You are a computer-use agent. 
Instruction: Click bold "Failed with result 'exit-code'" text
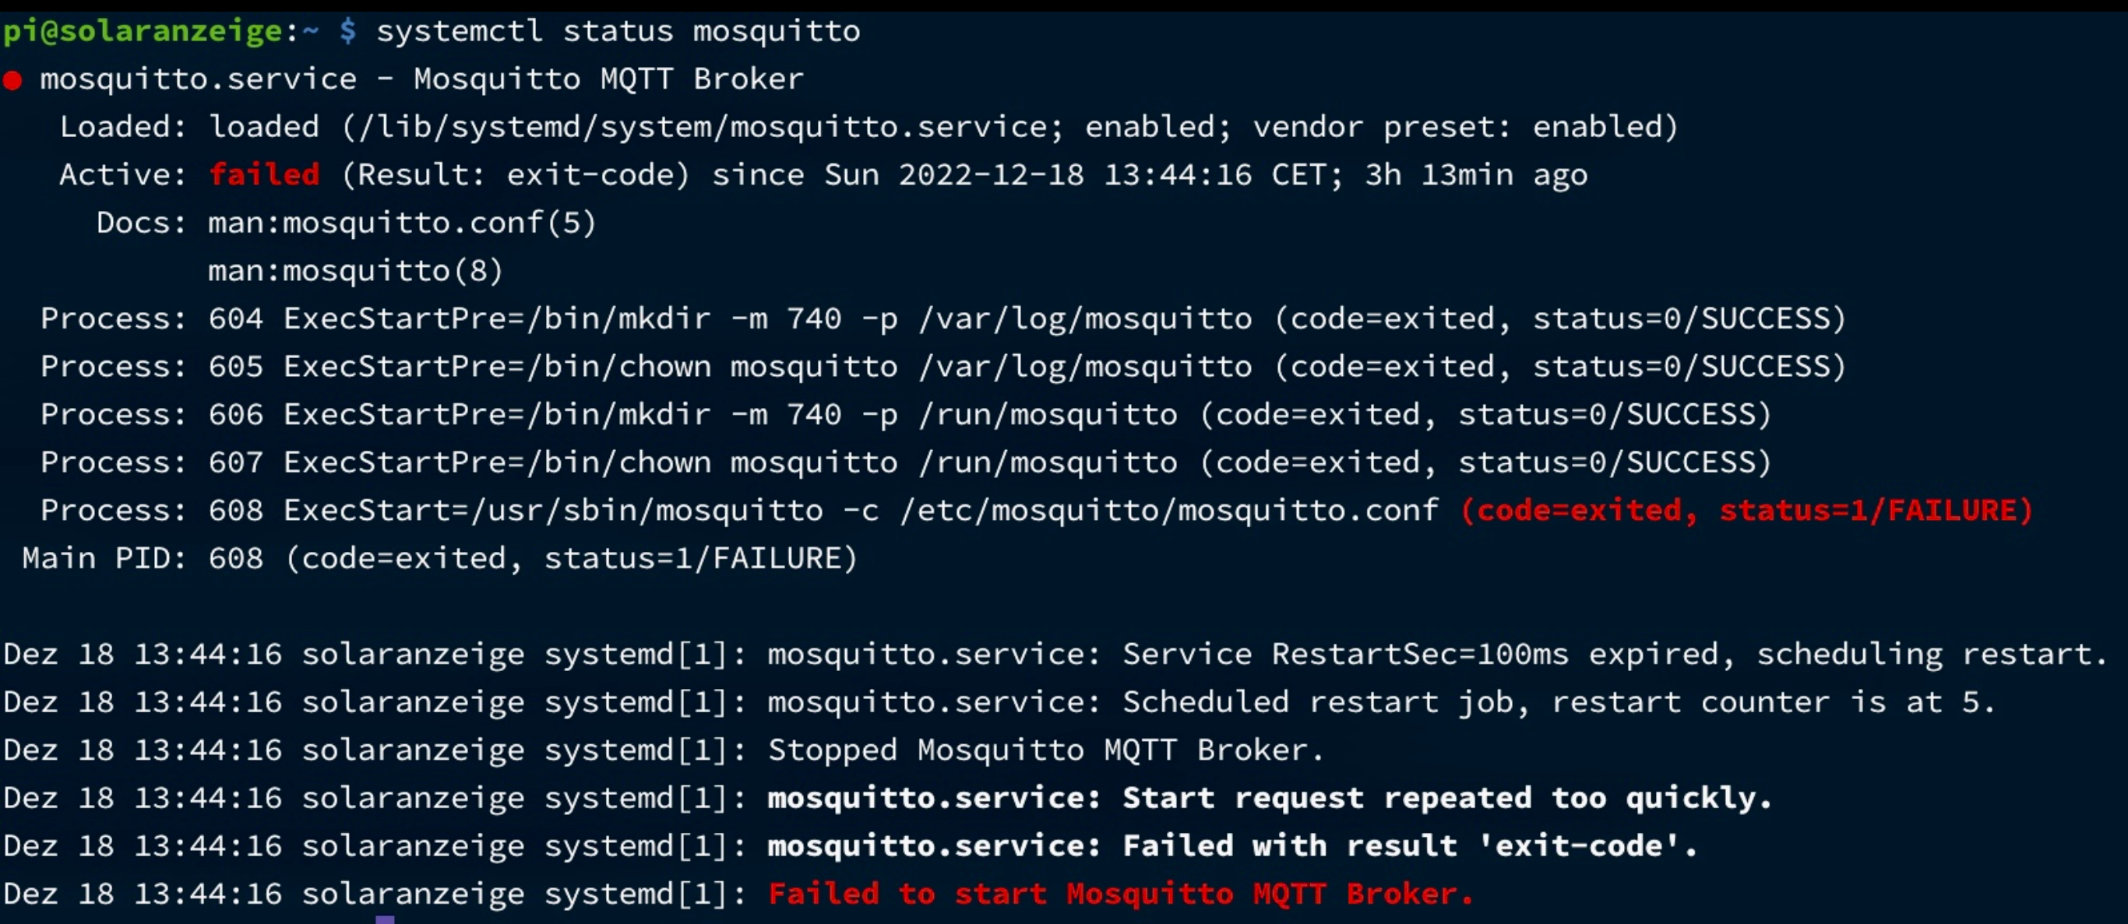(1408, 845)
